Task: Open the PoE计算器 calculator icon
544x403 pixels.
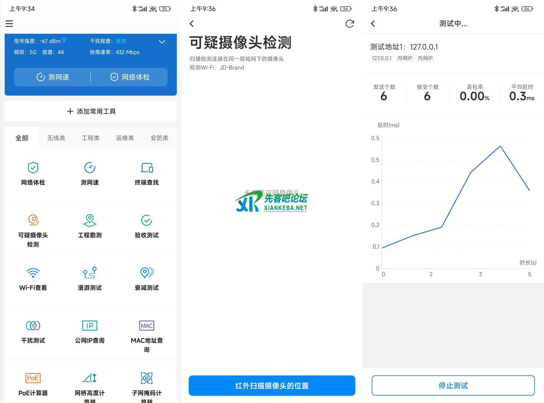Action: (33, 378)
